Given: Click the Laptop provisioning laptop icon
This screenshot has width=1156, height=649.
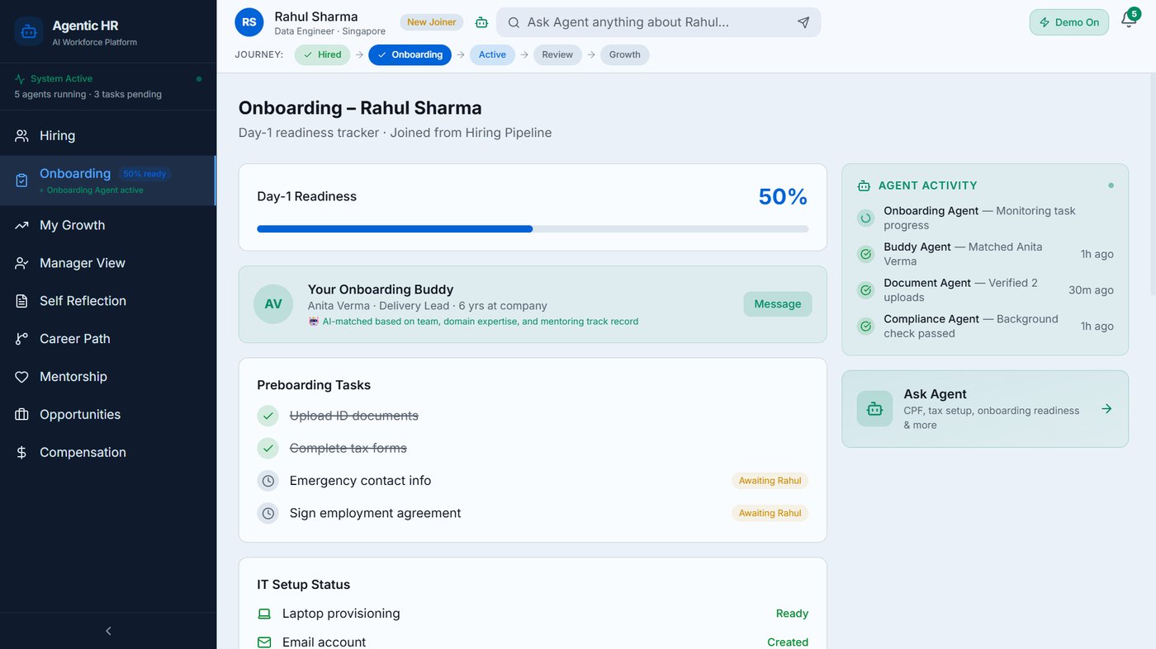Looking at the screenshot, I should pos(264,614).
